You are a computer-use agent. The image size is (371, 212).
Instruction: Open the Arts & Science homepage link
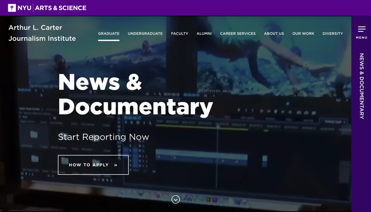[x=60, y=8]
